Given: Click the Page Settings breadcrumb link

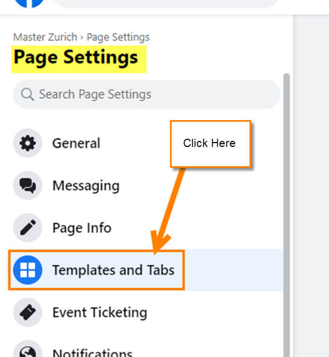Looking at the screenshot, I should (x=118, y=37).
